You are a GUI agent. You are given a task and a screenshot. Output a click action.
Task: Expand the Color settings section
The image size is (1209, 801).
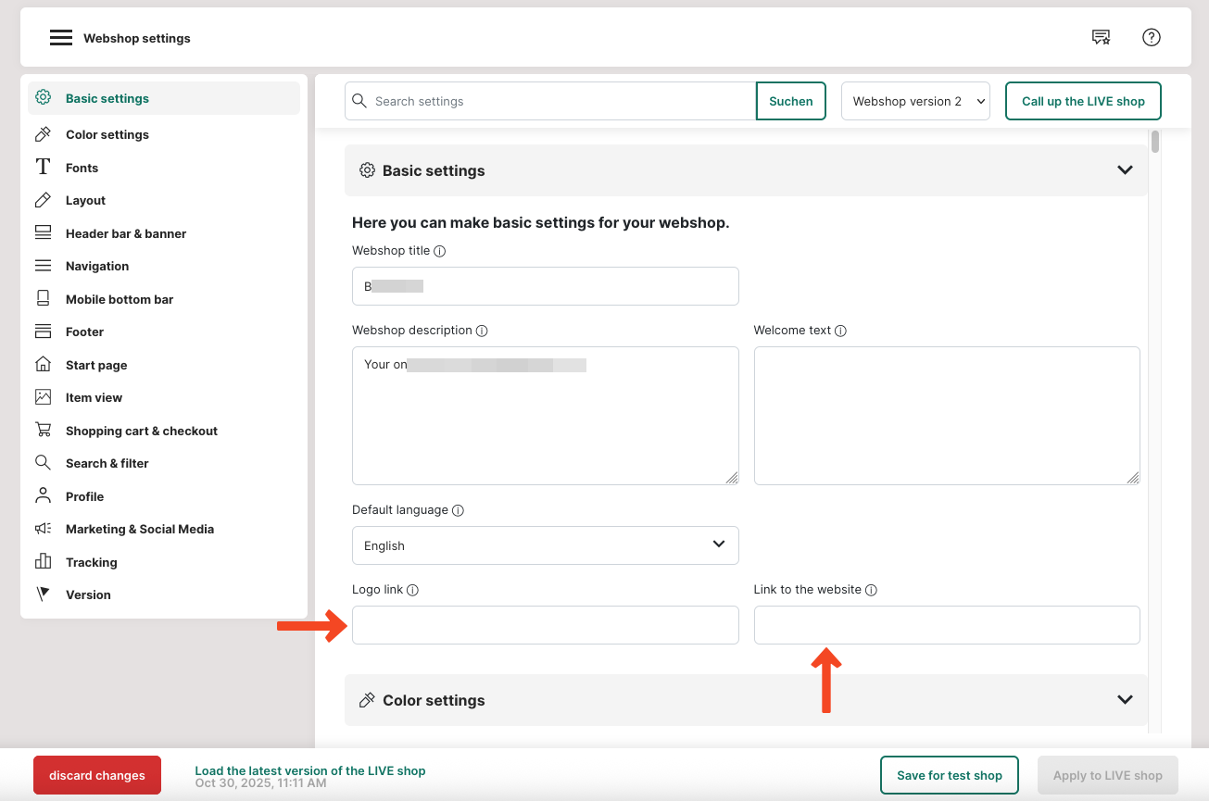pyautogui.click(x=1125, y=700)
